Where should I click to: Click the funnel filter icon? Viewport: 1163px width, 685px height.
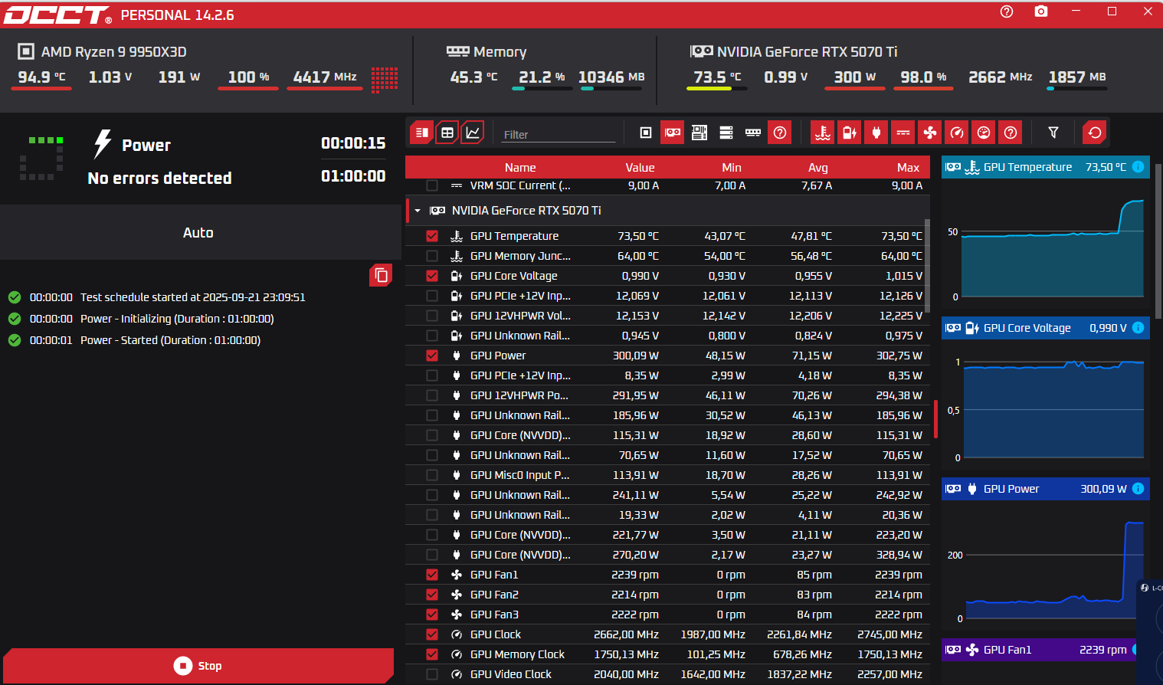[1053, 133]
